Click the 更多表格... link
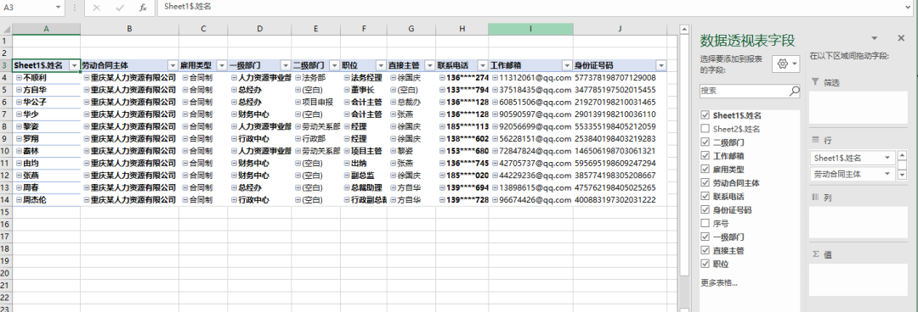Image resolution: width=918 pixels, height=312 pixels. coord(719,283)
